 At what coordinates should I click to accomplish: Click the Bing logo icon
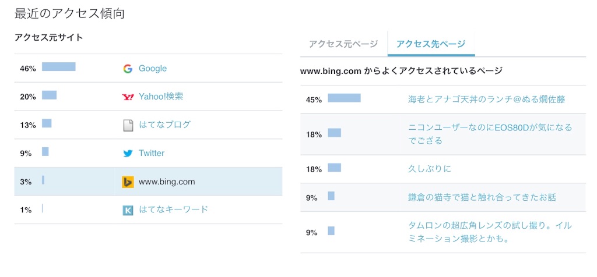pyautogui.click(x=128, y=182)
